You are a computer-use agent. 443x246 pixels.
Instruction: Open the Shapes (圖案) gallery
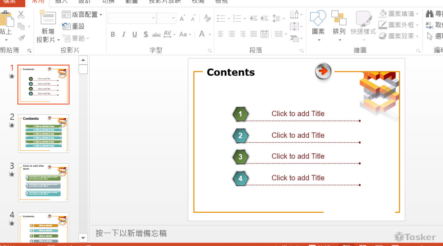(x=318, y=20)
